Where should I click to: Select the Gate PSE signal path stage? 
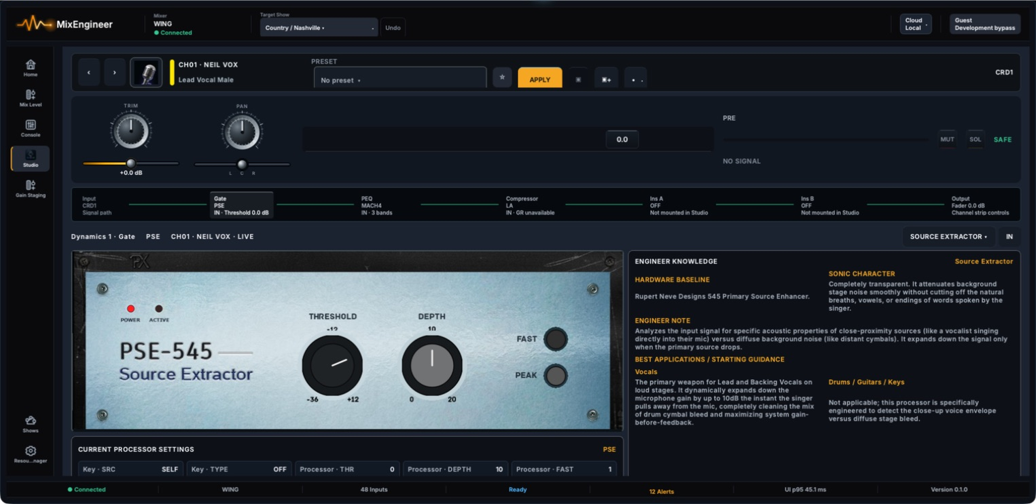[242, 206]
